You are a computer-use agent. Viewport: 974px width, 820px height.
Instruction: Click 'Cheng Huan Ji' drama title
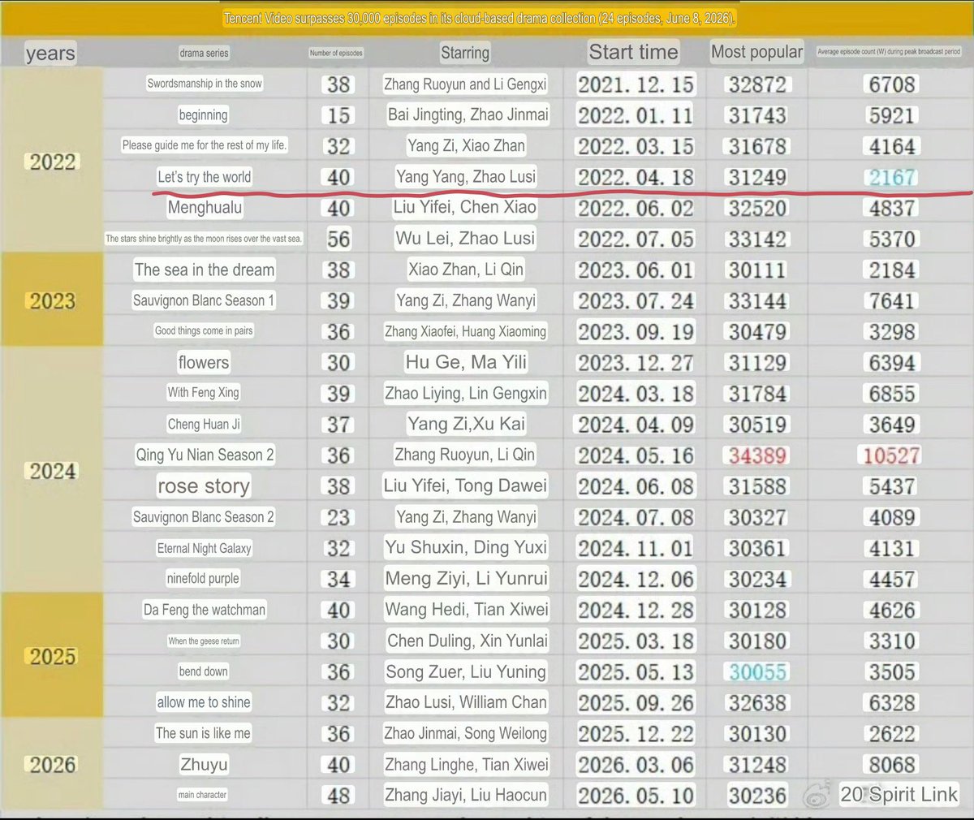pyautogui.click(x=204, y=424)
